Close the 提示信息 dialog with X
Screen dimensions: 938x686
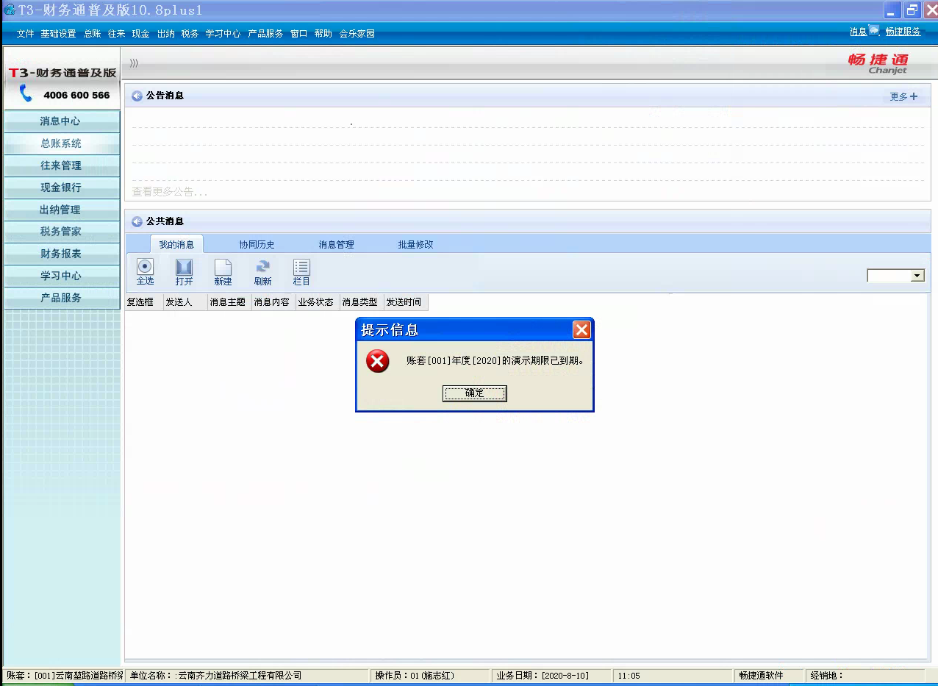[581, 329]
